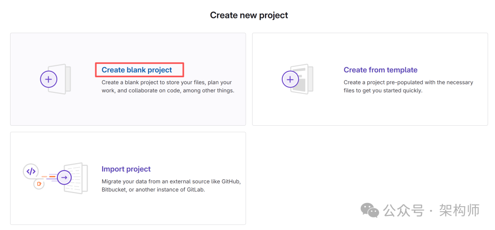Screen dimensions: 495x230
Task: Click the Migrate your data description text
Action: 170,185
